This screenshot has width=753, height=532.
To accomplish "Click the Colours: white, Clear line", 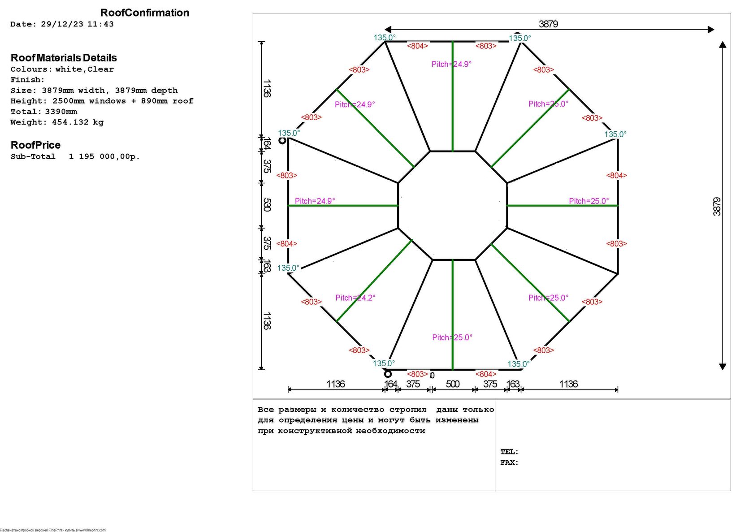I will click(x=62, y=69).
